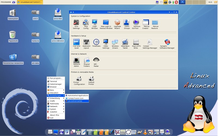218x136 pixels.
Task: Launch Services GUI-Tool
Action: click(136, 24)
